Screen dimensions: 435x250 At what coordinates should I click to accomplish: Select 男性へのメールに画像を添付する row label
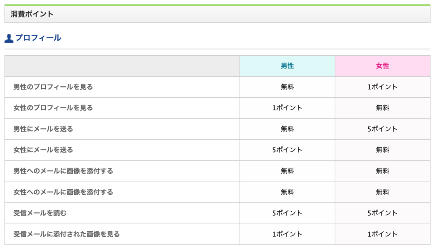tap(63, 171)
